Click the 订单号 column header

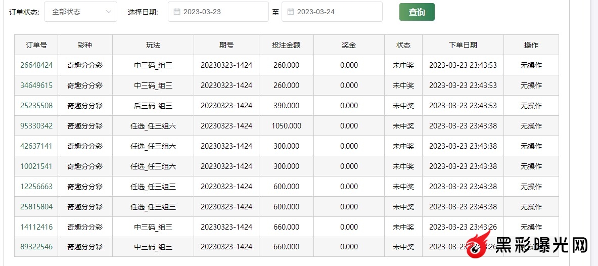(x=36, y=45)
